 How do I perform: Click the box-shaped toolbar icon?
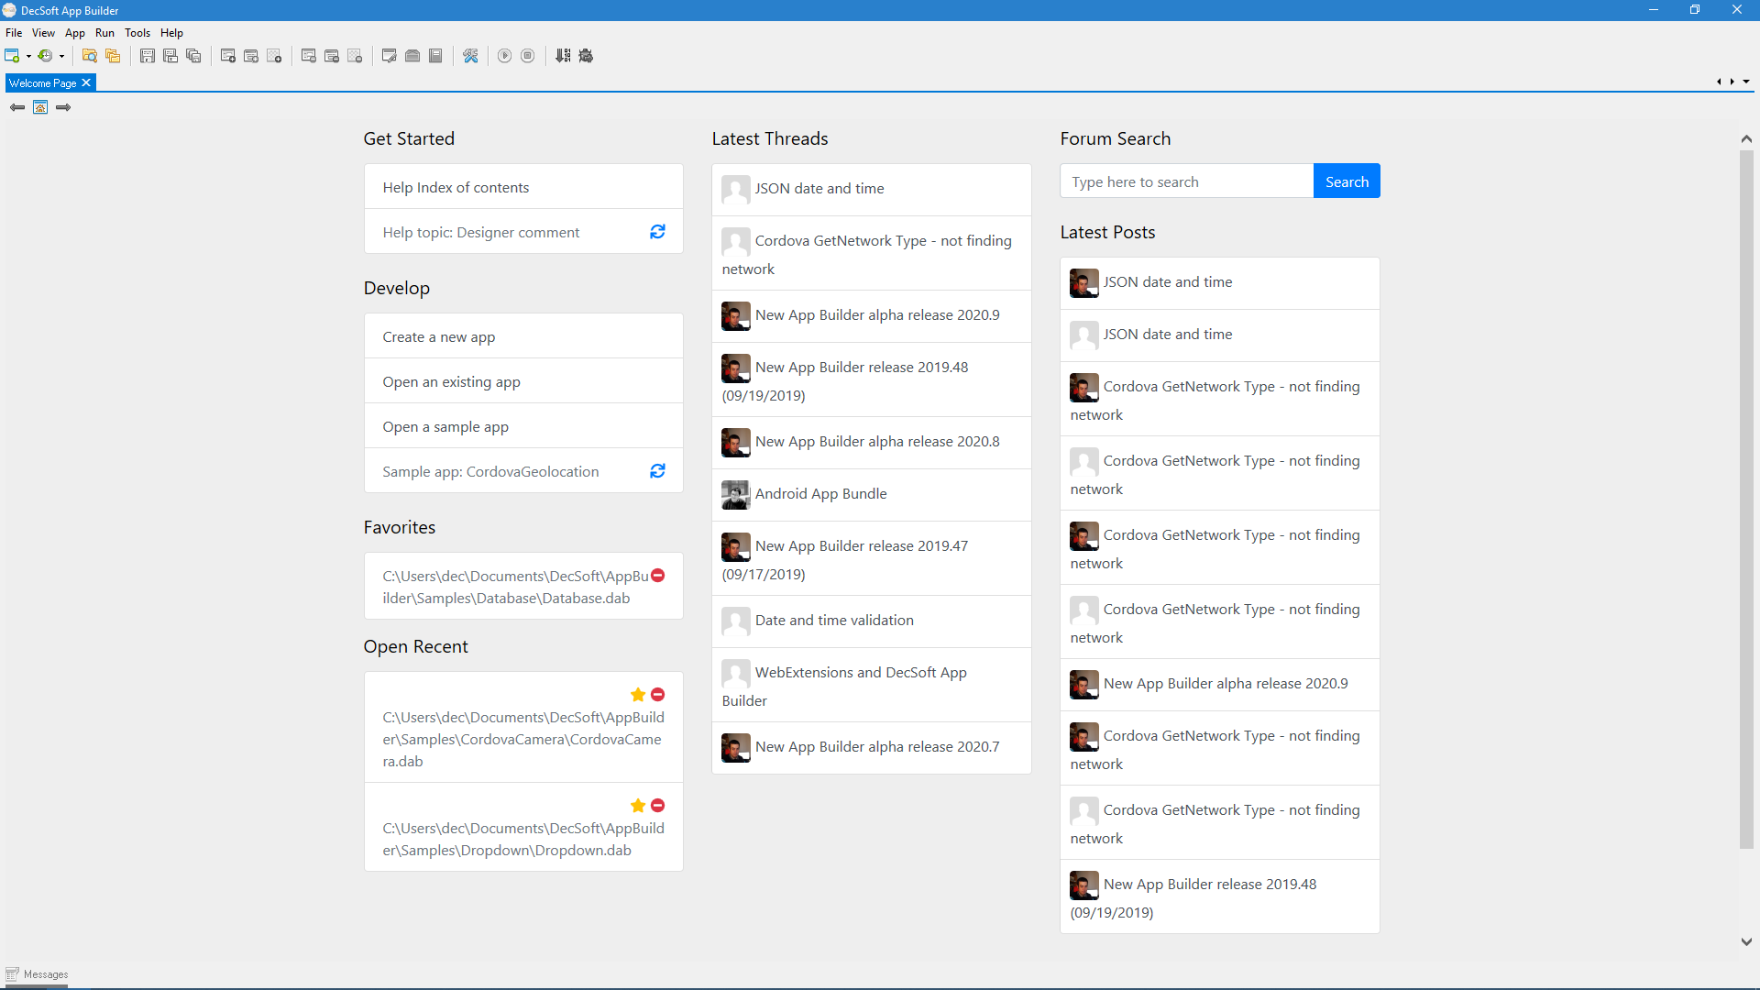[412, 56]
